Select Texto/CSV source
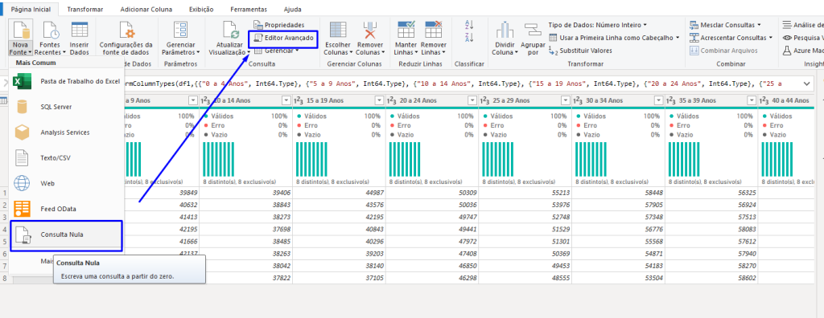The image size is (824, 318). pos(67,158)
